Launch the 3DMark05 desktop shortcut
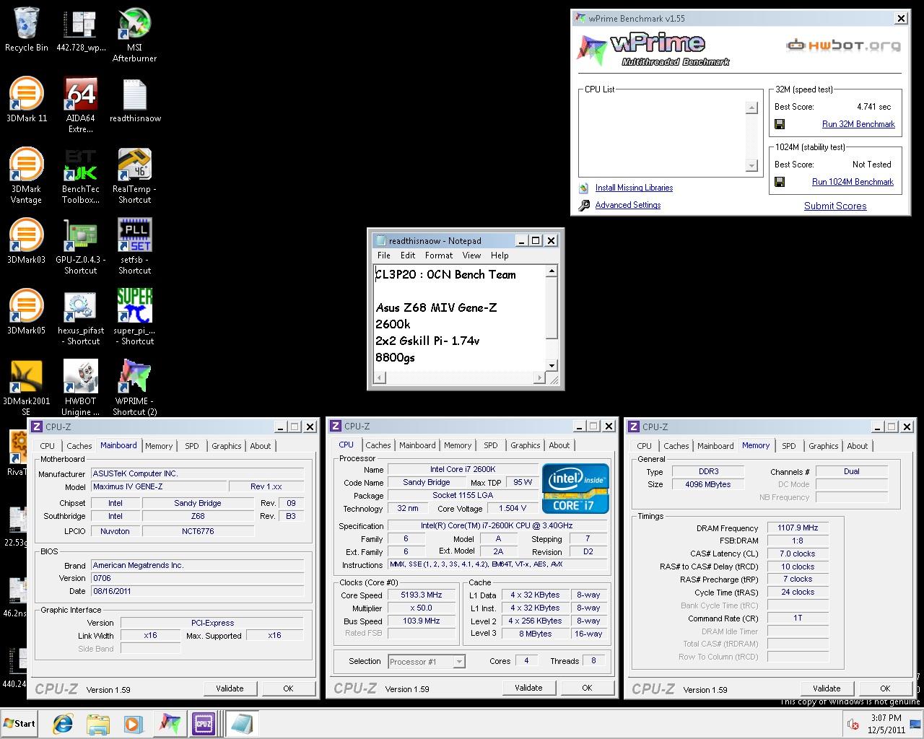924x739 pixels. coord(26,312)
